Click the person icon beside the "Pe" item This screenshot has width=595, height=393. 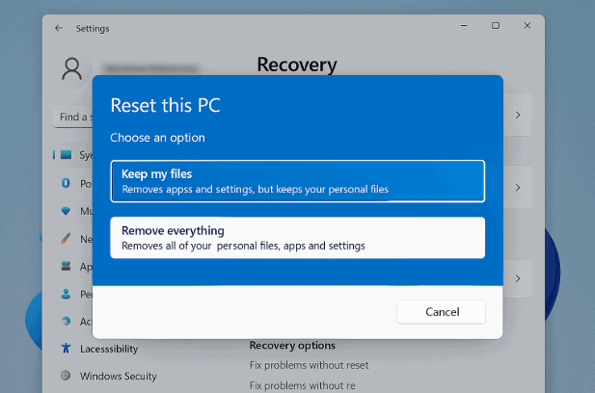pos(67,293)
